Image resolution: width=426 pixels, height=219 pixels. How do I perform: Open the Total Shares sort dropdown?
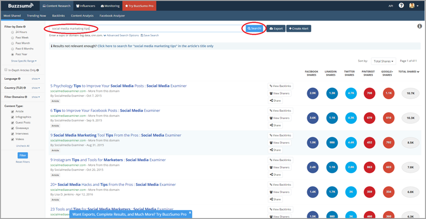pos(383,61)
